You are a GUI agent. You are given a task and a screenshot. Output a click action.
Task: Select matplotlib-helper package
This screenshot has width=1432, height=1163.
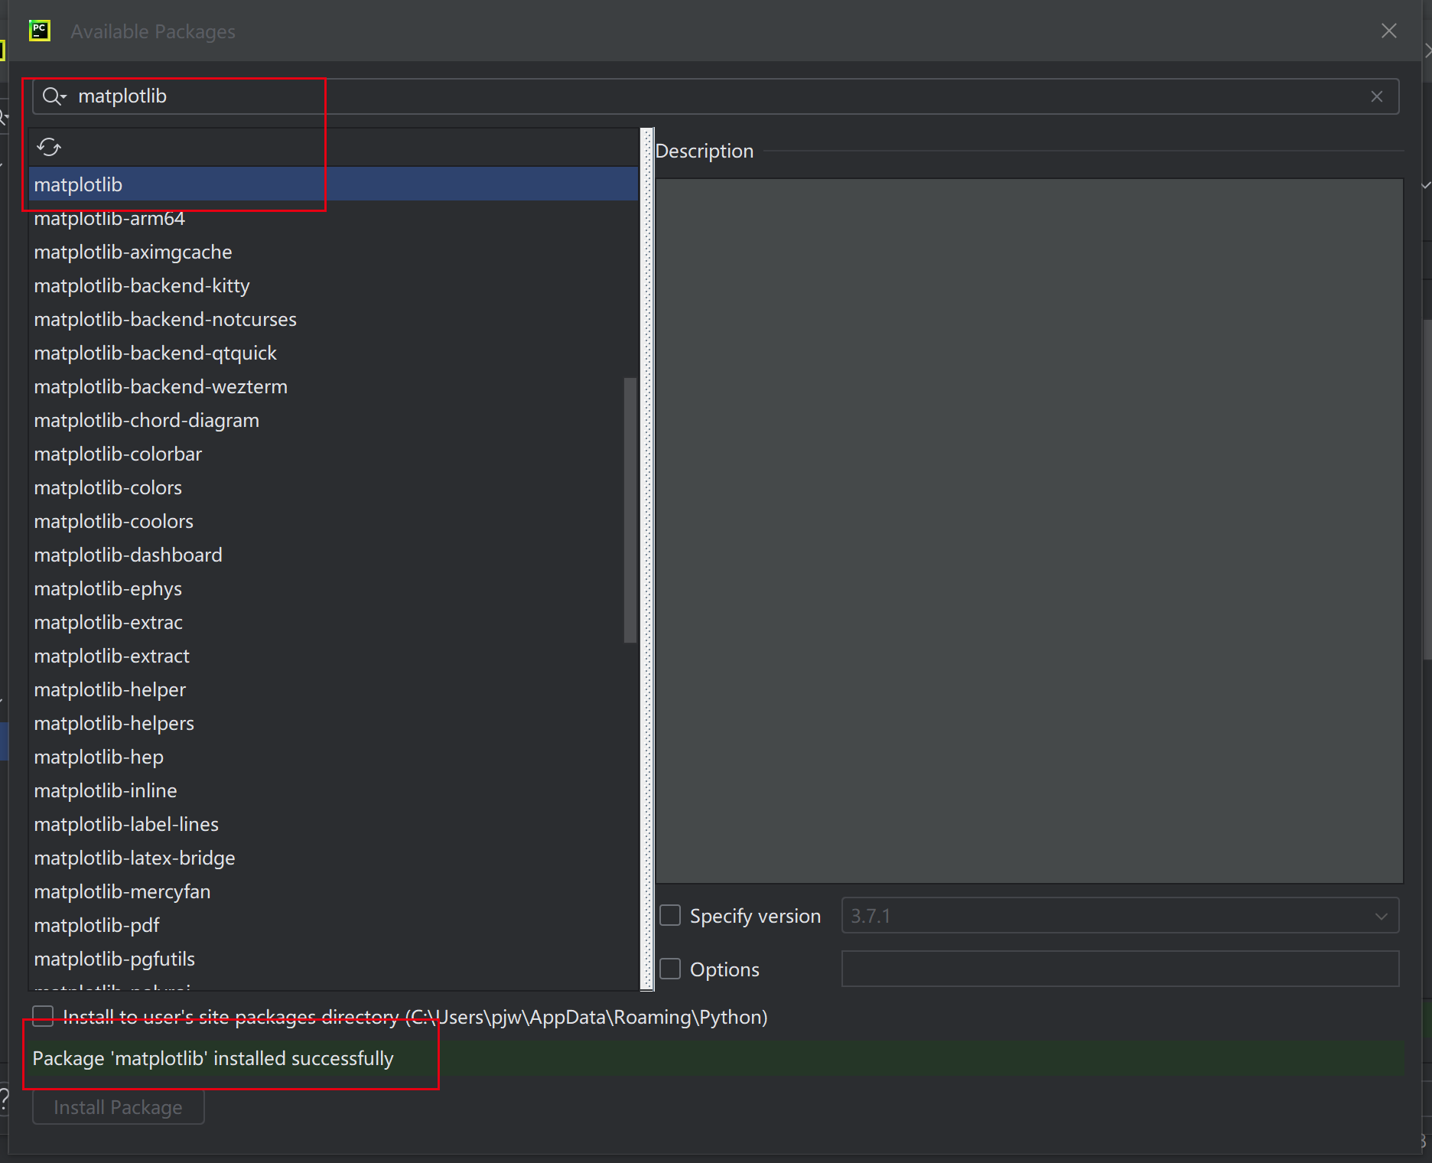pos(334,689)
